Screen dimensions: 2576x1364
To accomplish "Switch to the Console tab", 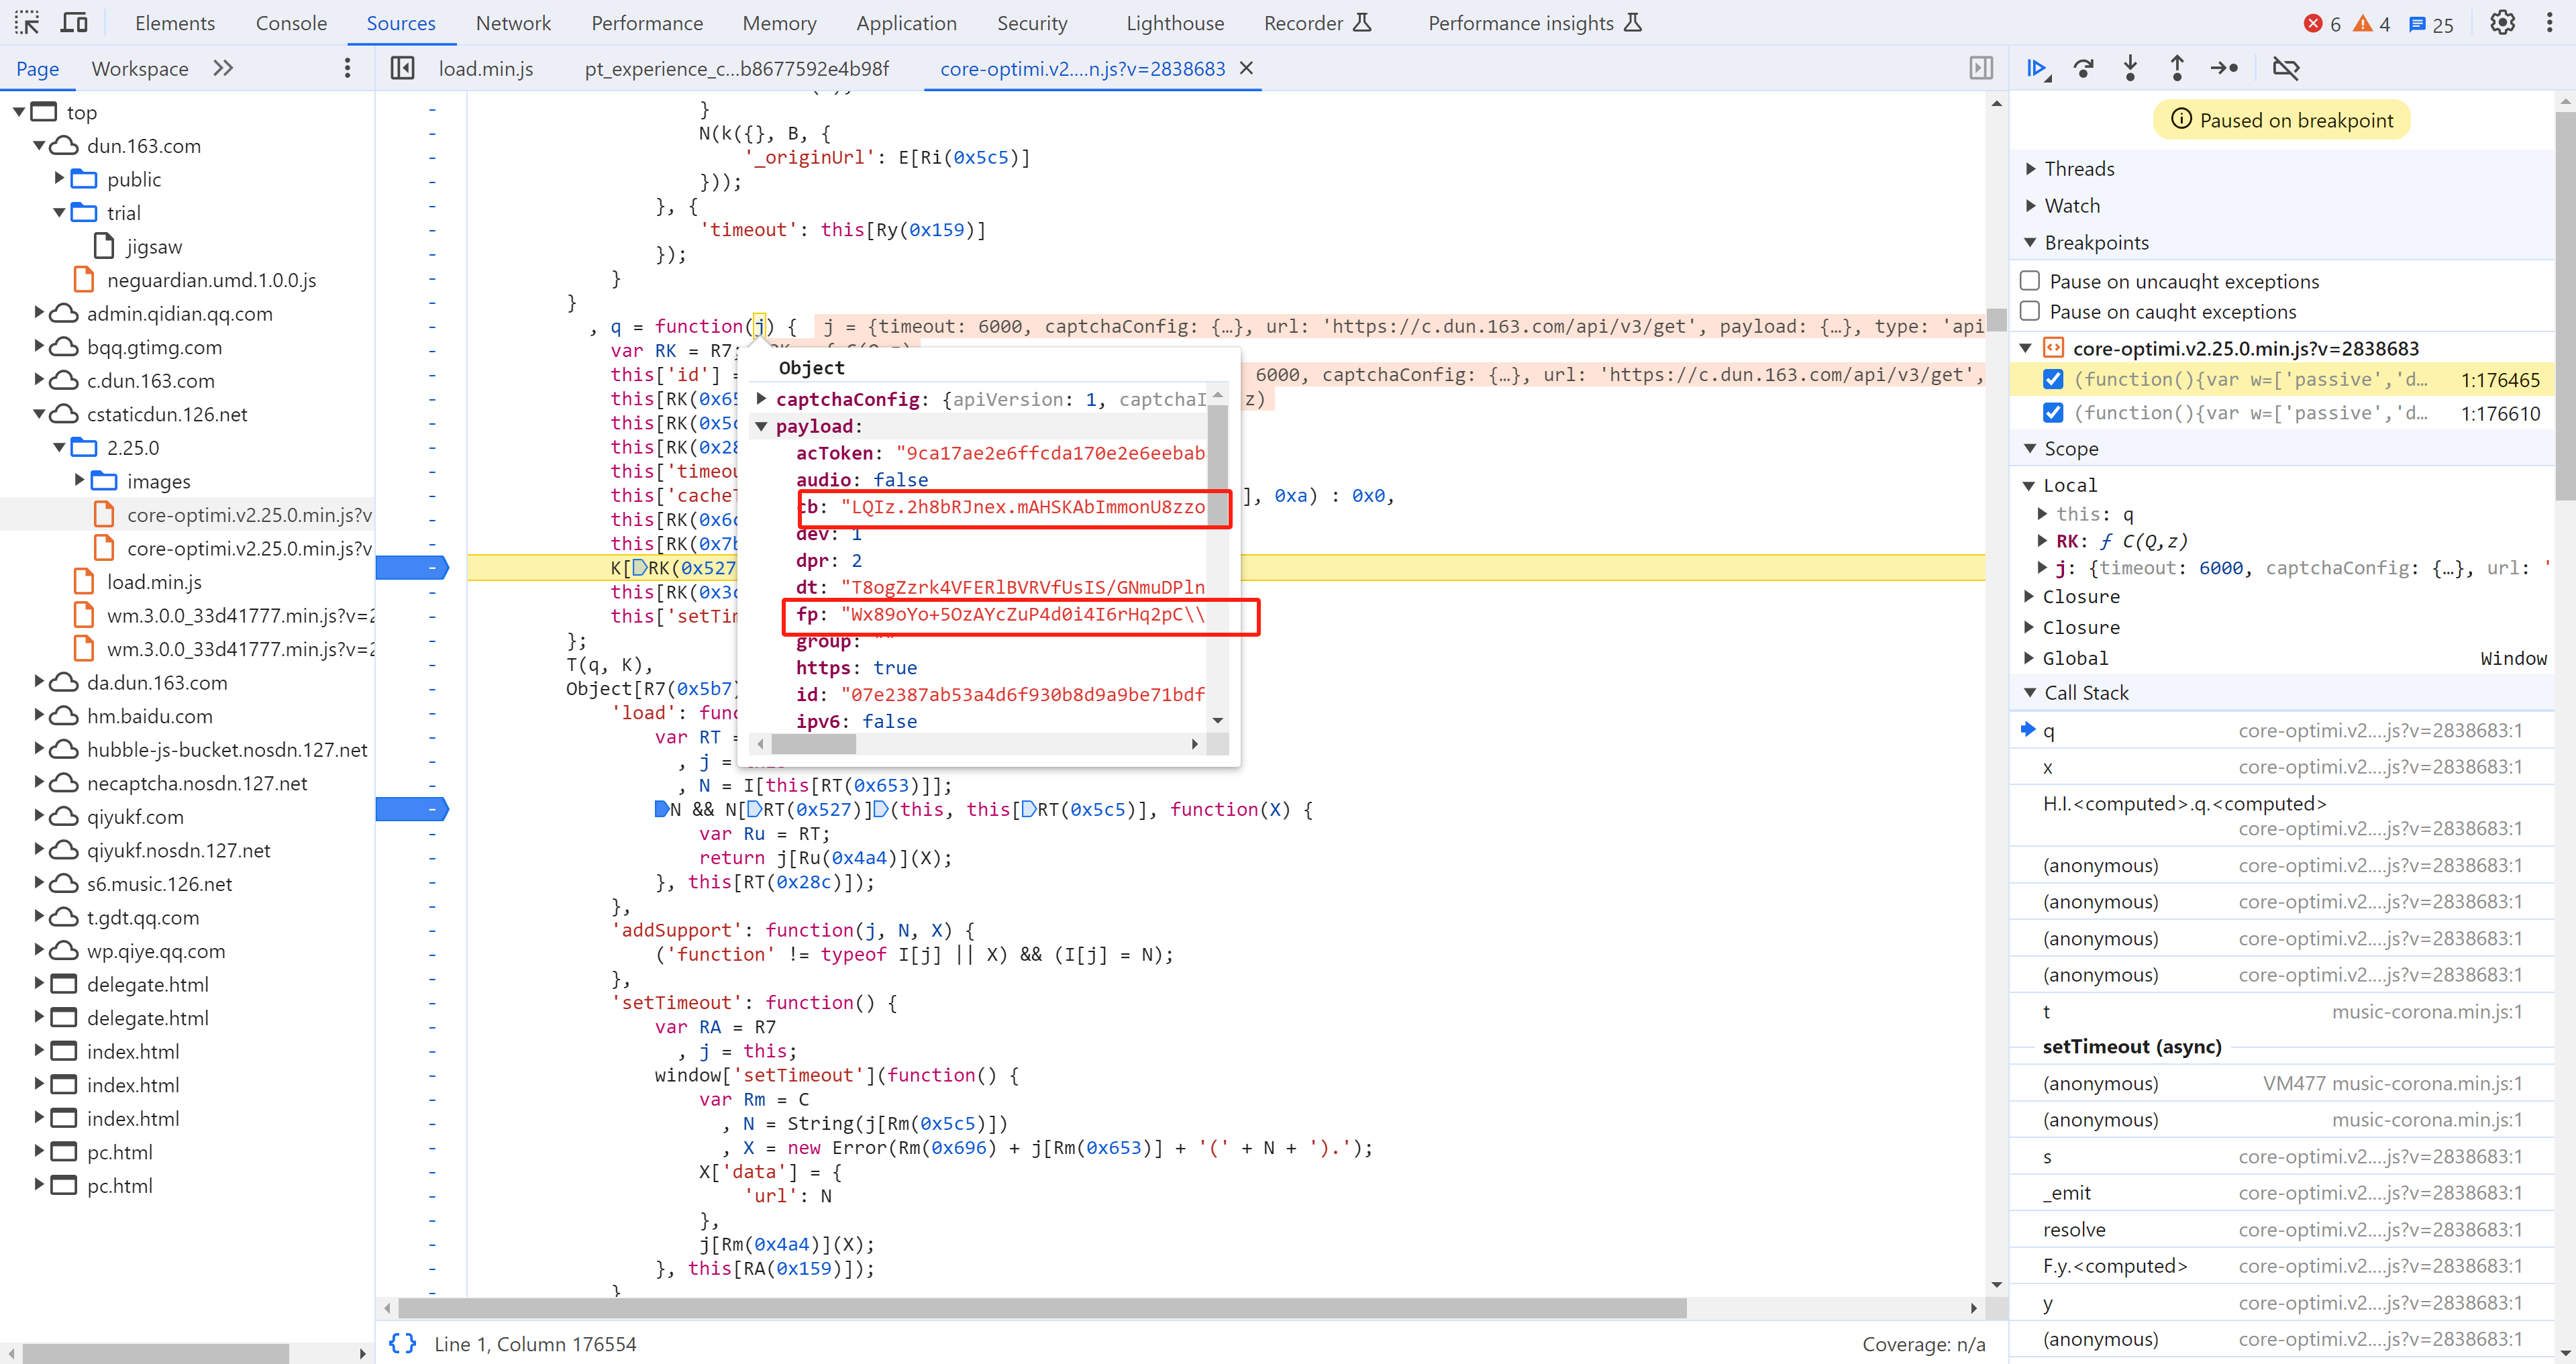I will 291,23.
